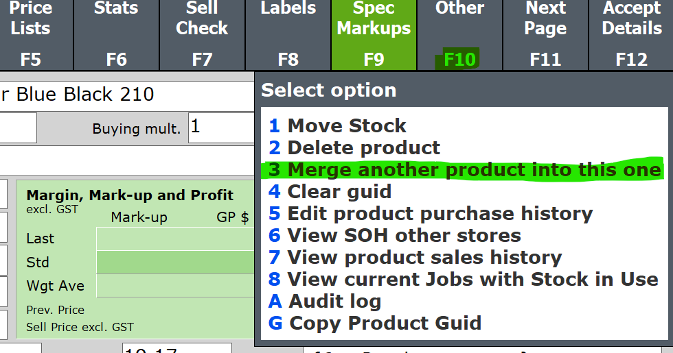Click the Other F10 button

[459, 34]
